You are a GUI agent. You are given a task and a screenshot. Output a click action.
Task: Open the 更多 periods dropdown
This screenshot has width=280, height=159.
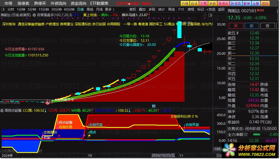pyautogui.click(x=110, y=9)
